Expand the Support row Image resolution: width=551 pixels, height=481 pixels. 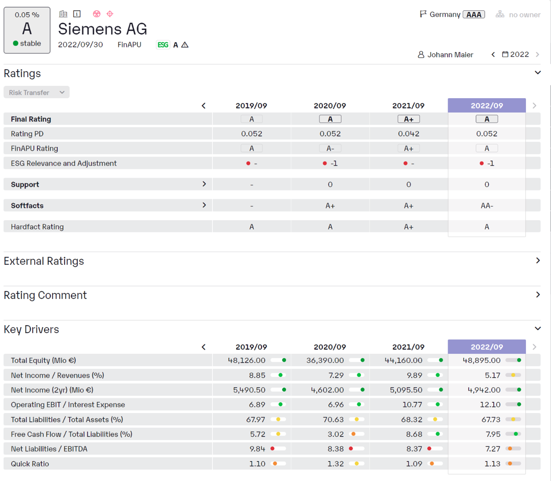click(204, 184)
